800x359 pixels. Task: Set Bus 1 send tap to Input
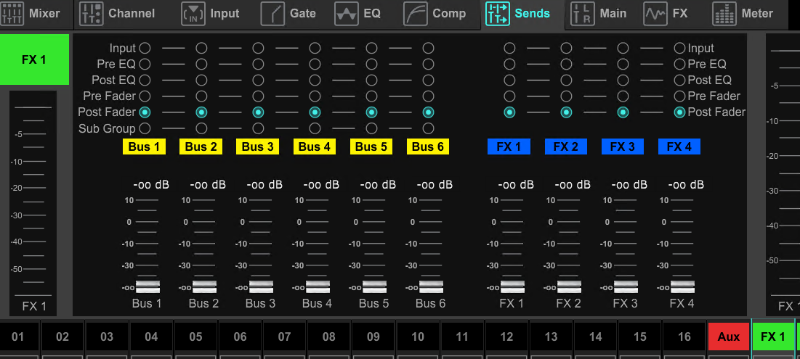pyautogui.click(x=145, y=49)
